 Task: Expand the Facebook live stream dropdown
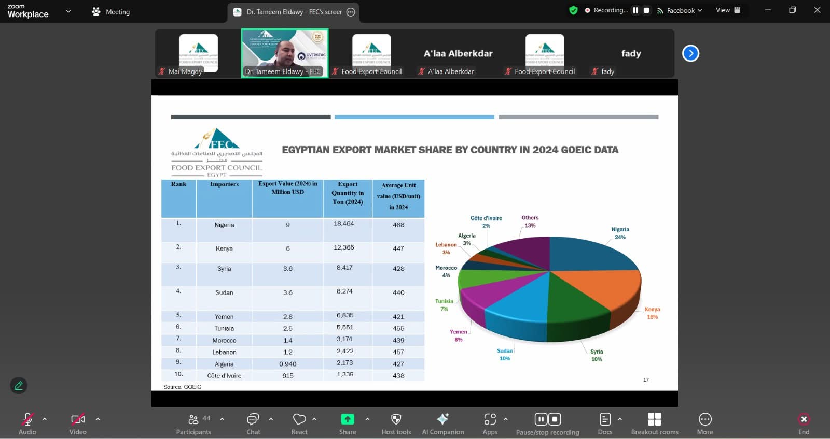[x=680, y=10]
